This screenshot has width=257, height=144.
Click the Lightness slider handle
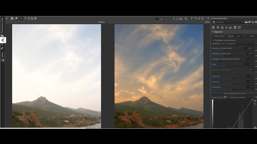(233, 78)
